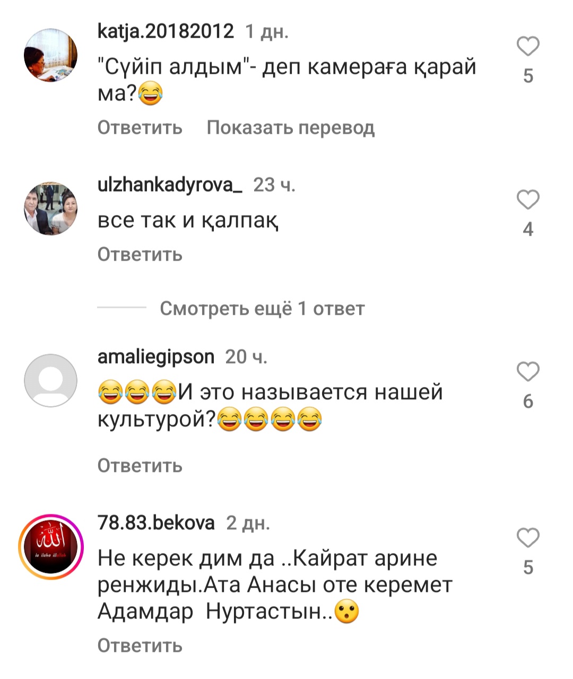
Task: Open username ulzhankadyrova_ profile link
Action: click(170, 185)
